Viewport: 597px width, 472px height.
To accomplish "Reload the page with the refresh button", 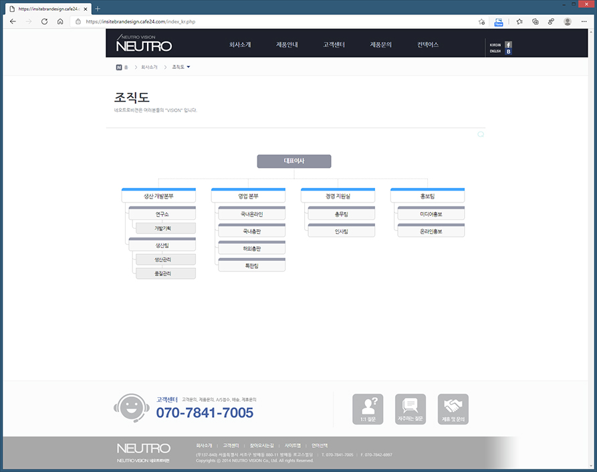I will 44,21.
